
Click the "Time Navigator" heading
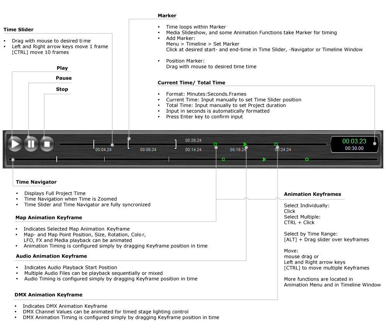tap(36, 182)
